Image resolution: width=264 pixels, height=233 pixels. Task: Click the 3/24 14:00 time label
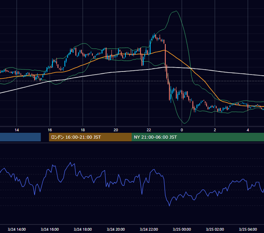click(17, 229)
